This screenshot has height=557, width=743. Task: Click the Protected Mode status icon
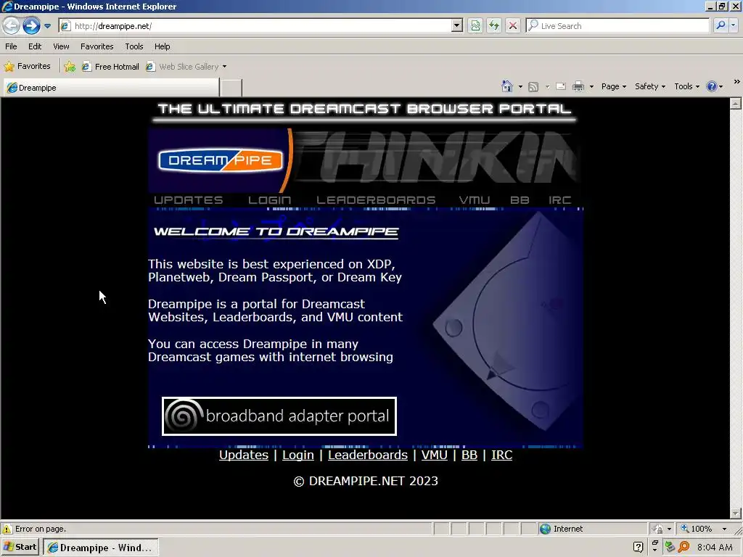657,529
